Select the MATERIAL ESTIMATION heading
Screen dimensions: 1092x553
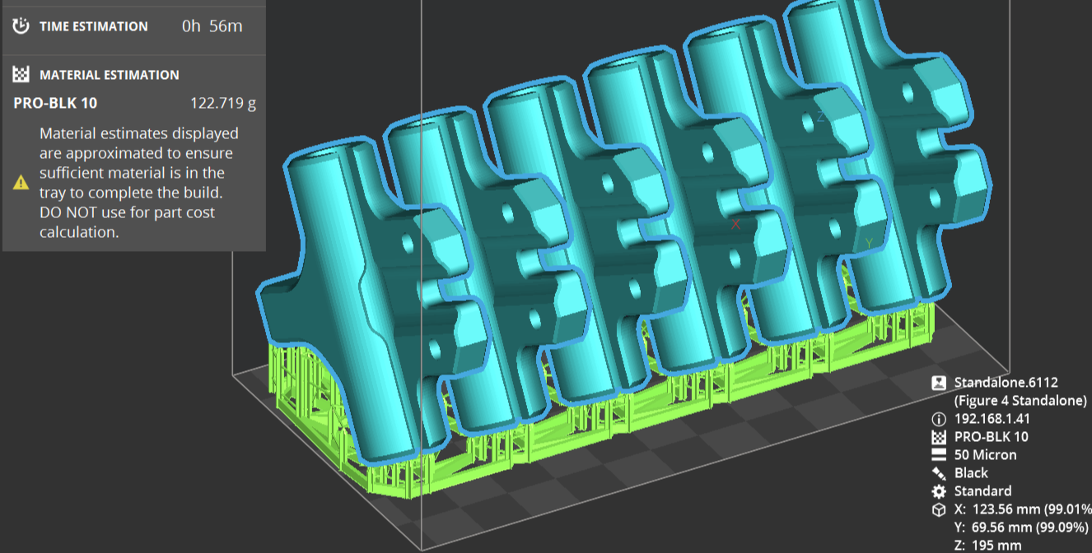110,75
